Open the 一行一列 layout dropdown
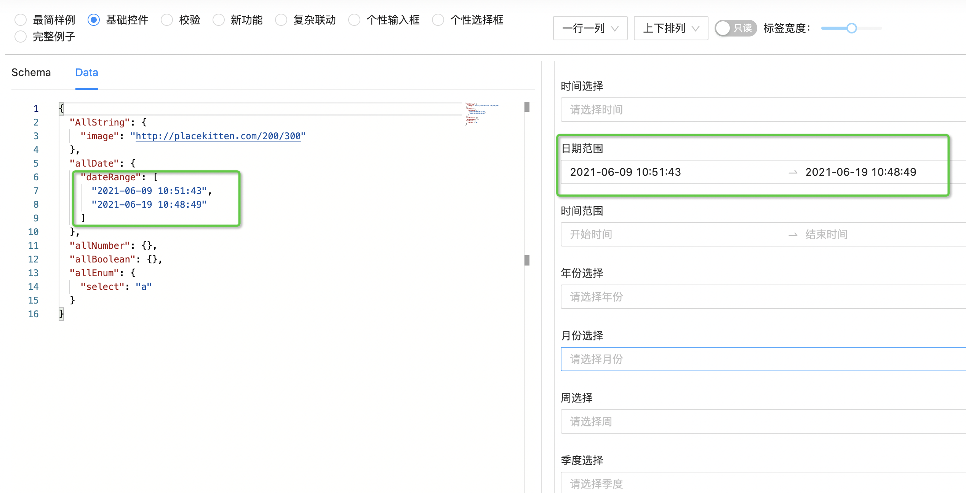The width and height of the screenshot is (966, 493). click(590, 28)
